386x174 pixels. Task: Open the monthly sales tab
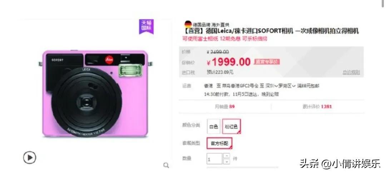point(225,107)
